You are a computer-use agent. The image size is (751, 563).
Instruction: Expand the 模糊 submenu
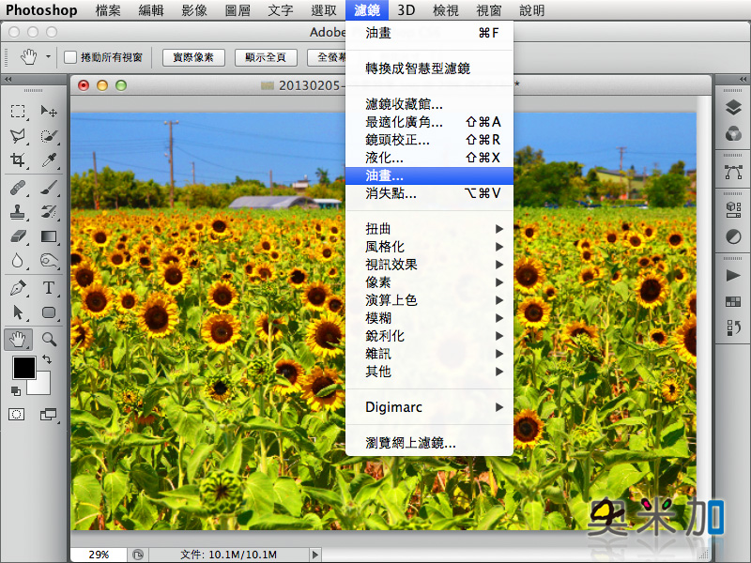[429, 318]
